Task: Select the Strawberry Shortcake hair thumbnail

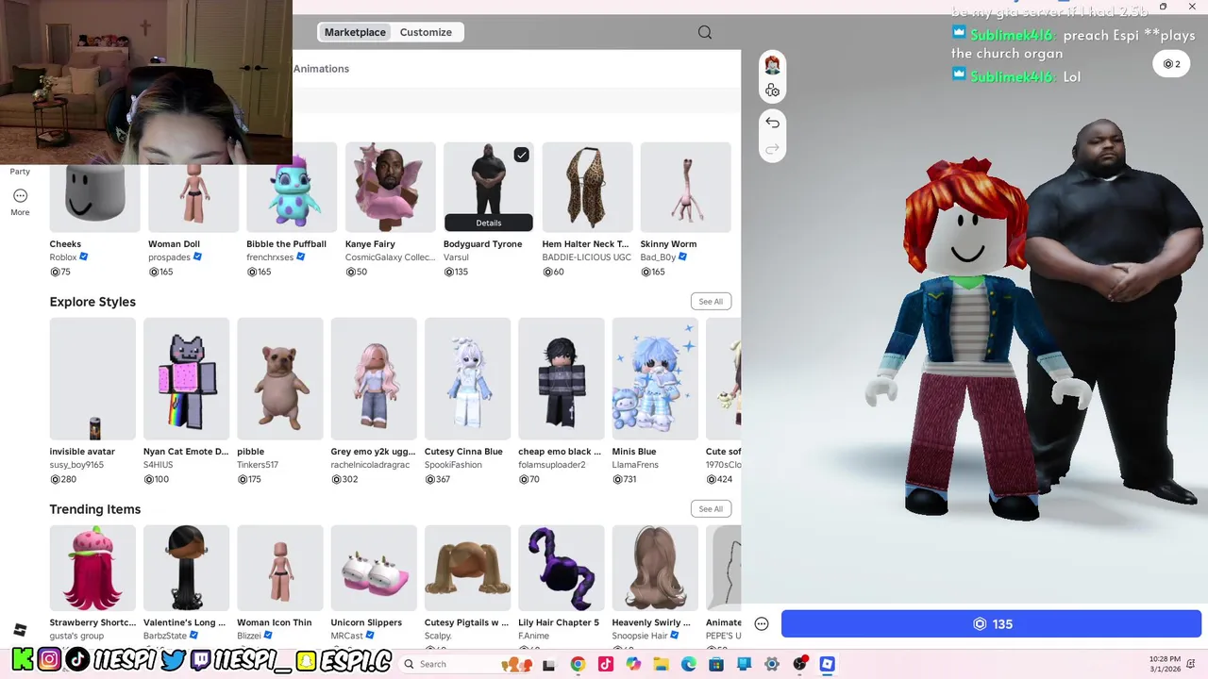Action: [92, 569]
